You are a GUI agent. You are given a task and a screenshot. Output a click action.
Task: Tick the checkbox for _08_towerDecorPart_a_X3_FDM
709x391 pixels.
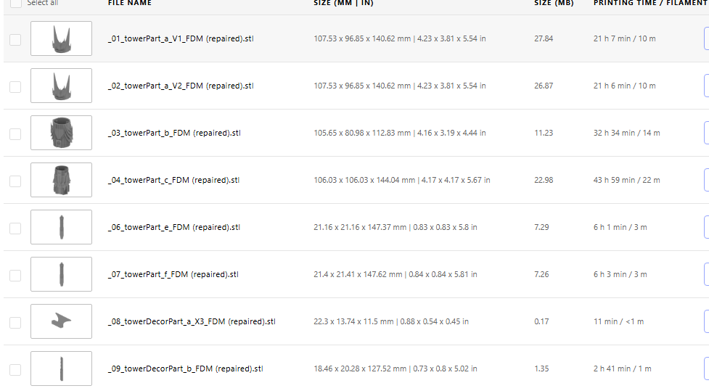15,322
